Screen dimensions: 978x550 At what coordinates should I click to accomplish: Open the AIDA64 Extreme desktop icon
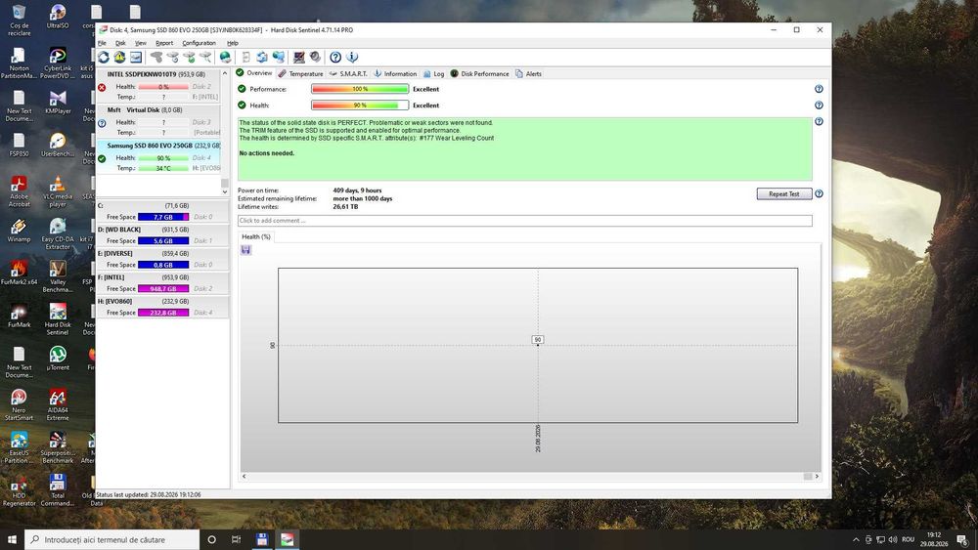pyautogui.click(x=58, y=404)
